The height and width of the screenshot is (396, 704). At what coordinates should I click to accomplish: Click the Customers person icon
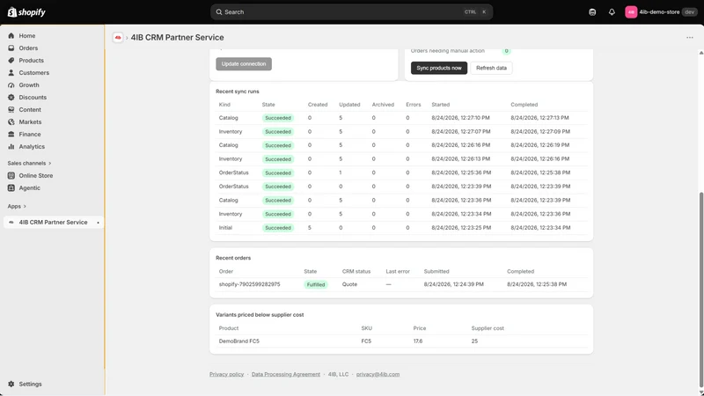pos(11,73)
